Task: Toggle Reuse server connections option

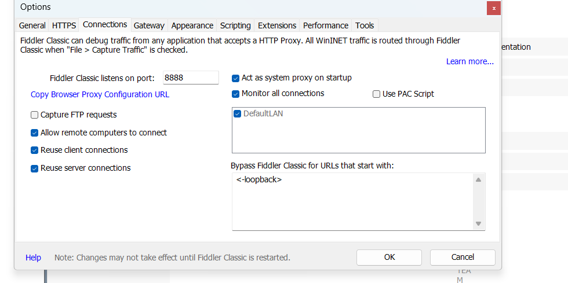Action: (x=35, y=168)
